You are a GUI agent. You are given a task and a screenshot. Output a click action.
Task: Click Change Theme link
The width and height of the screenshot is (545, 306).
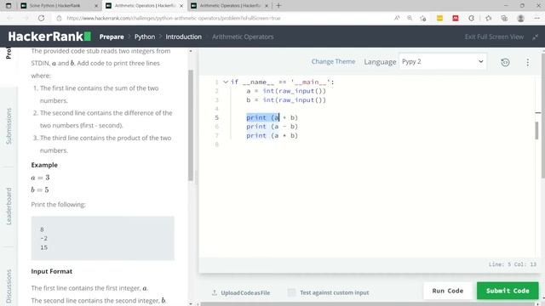tap(333, 62)
